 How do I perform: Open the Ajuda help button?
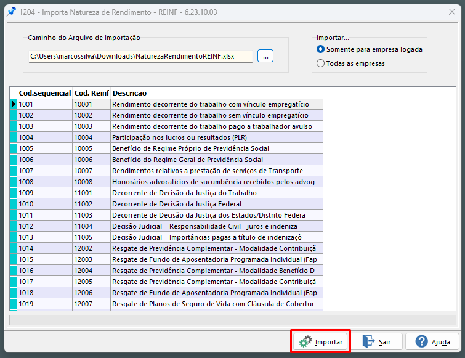[432, 342]
